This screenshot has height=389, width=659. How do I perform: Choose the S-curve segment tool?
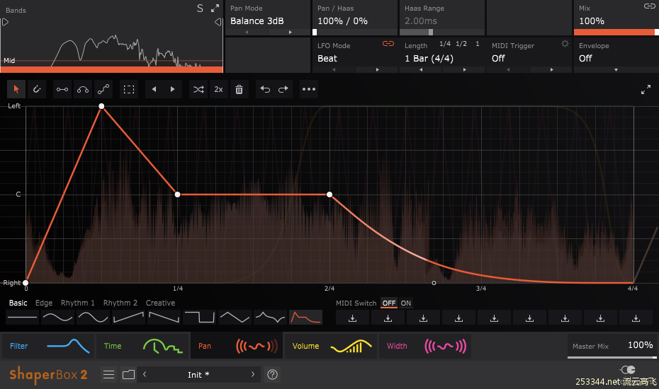pos(103,89)
